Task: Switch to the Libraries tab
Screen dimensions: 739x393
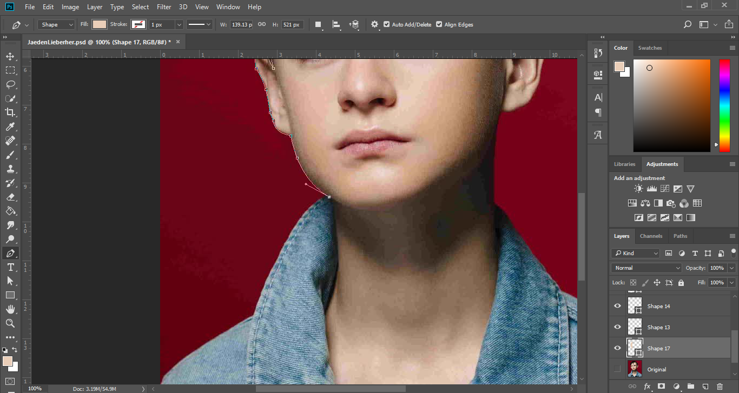Action: point(624,164)
